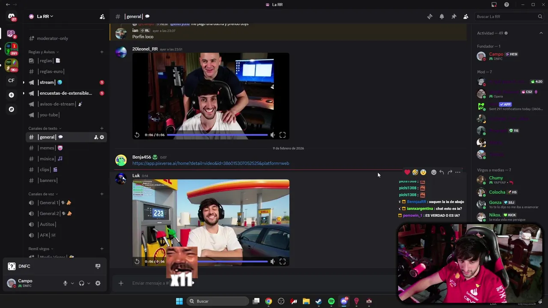Open user settings gear

[x=98, y=283]
